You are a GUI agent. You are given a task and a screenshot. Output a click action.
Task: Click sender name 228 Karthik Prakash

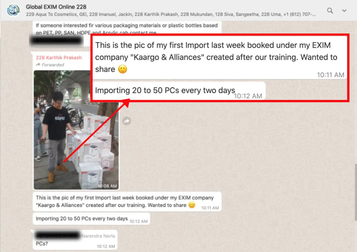click(x=59, y=58)
